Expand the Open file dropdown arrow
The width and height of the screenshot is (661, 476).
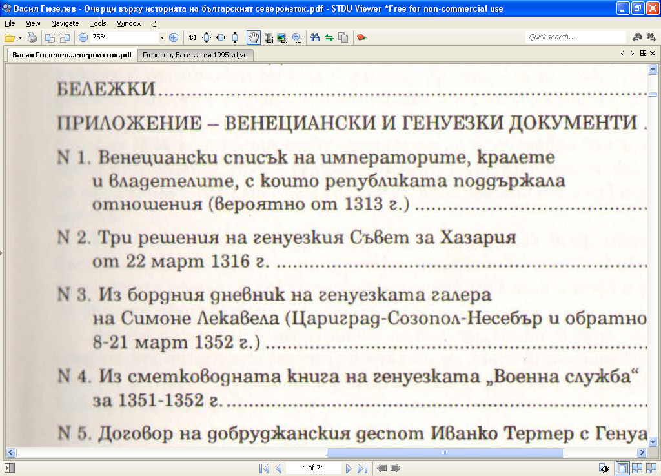tap(20, 37)
